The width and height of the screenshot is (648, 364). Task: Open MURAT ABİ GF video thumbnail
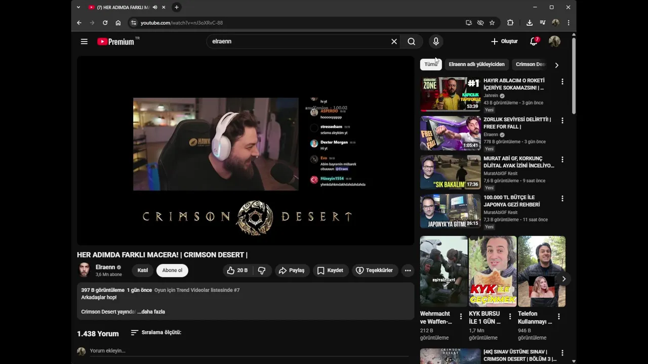pos(450,172)
